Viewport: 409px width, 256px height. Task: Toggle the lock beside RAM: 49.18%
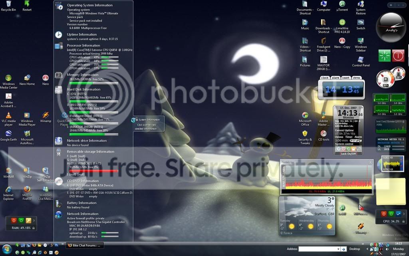point(34,228)
